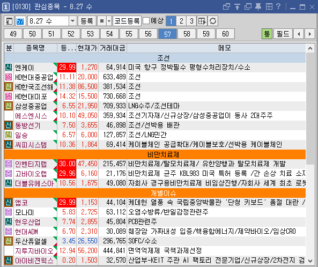The height and width of the screenshot is (267, 318).
Task: Switch to group tab 54
Action: (x=109, y=34)
